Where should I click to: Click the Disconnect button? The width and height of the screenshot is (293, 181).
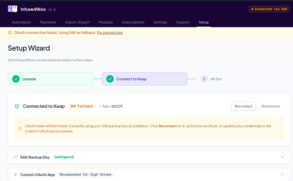271,106
